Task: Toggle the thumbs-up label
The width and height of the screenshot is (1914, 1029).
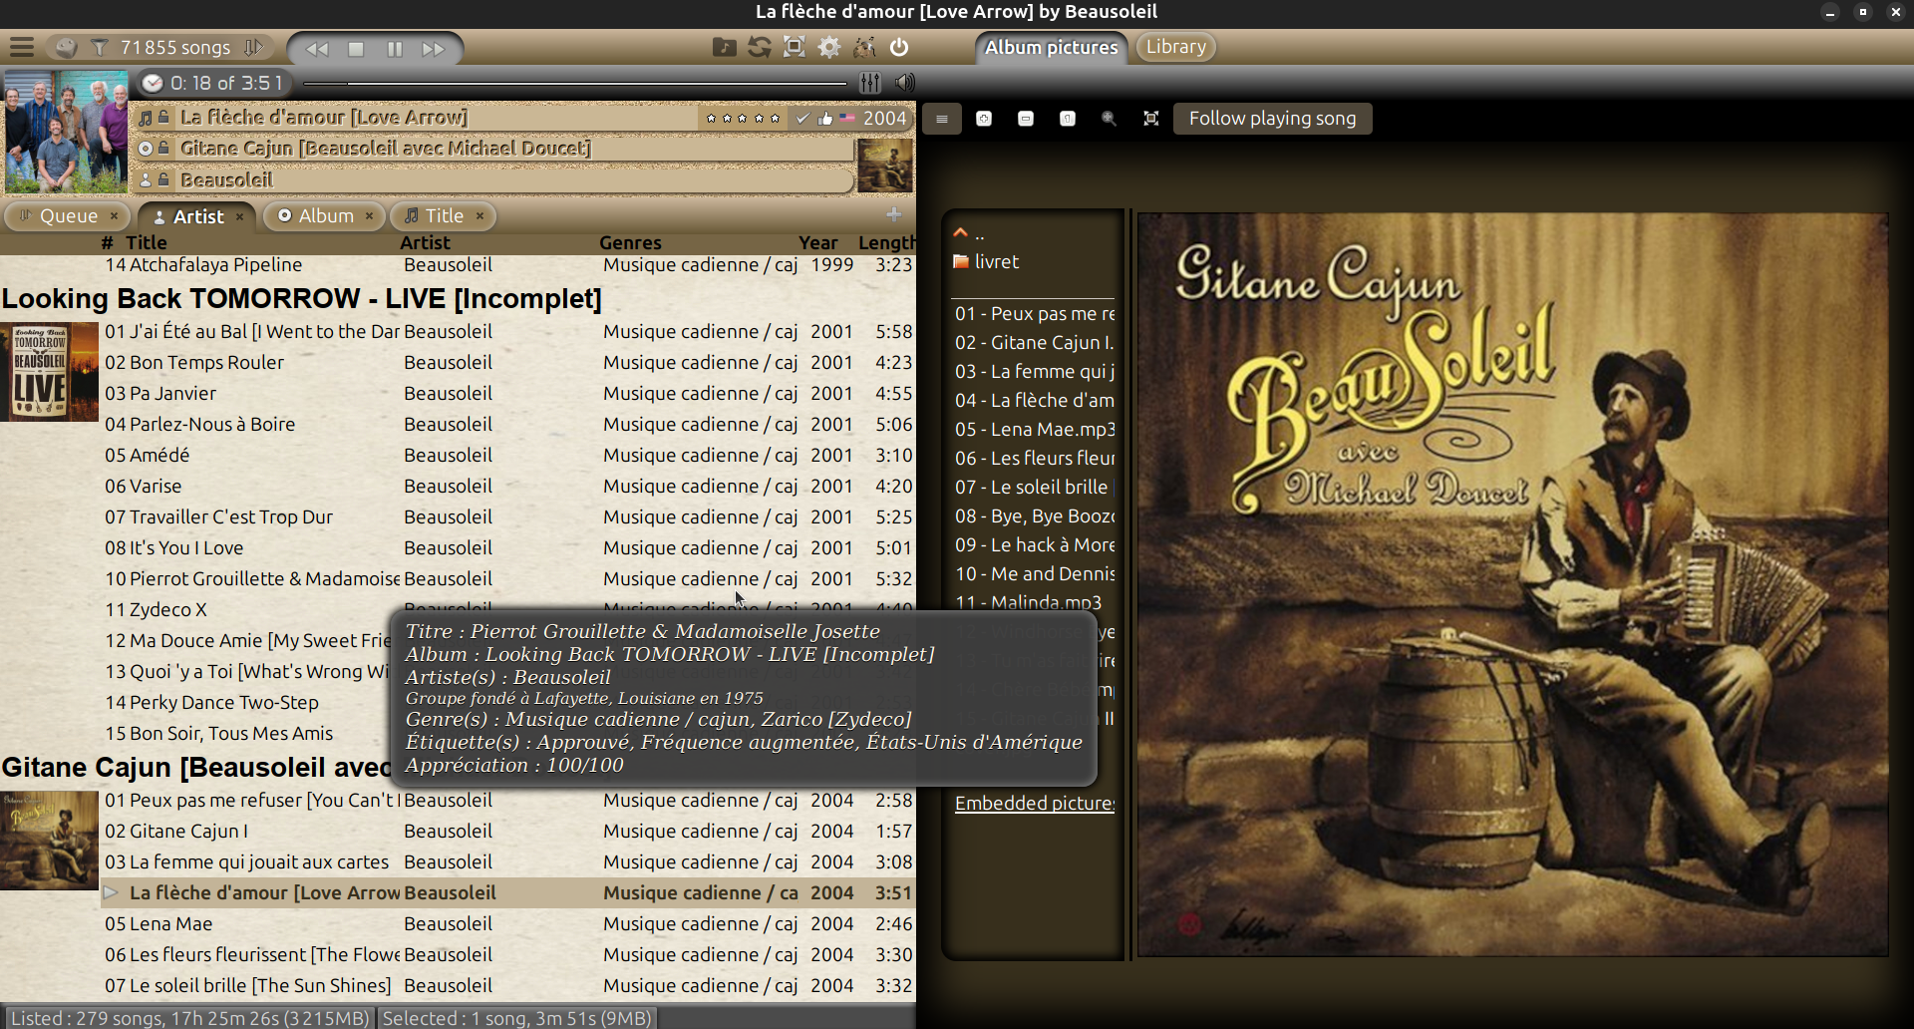Action: click(825, 118)
